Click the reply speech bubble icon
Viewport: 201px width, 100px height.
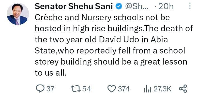(40, 89)
